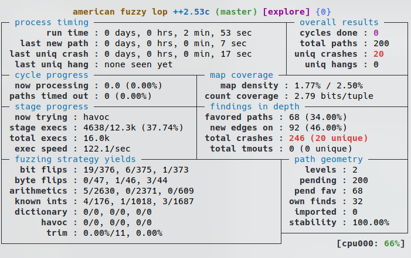This screenshot has width=411, height=258.
Task: Click the '[cpu000: 66%]' CPU indicator
Action: [x=371, y=243]
